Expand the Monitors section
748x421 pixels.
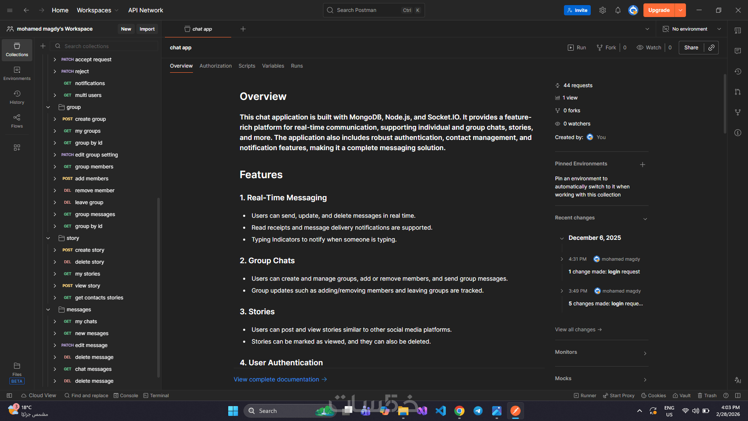click(645, 353)
